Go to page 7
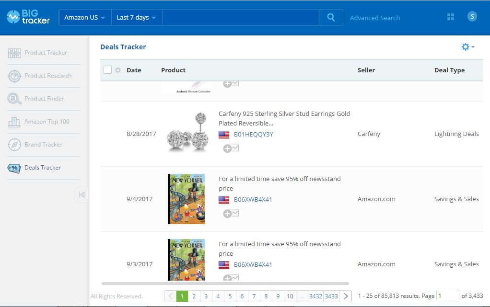This screenshot has height=307, width=490. [254, 296]
